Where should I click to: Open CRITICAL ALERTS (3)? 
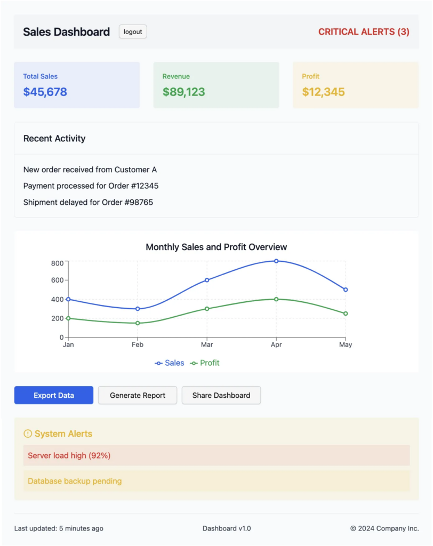point(364,31)
